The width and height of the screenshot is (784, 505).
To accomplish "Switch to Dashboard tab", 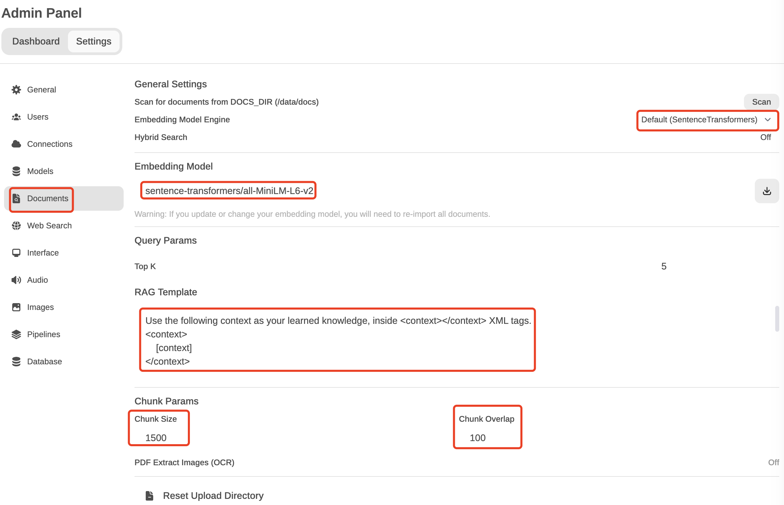I will 36,41.
